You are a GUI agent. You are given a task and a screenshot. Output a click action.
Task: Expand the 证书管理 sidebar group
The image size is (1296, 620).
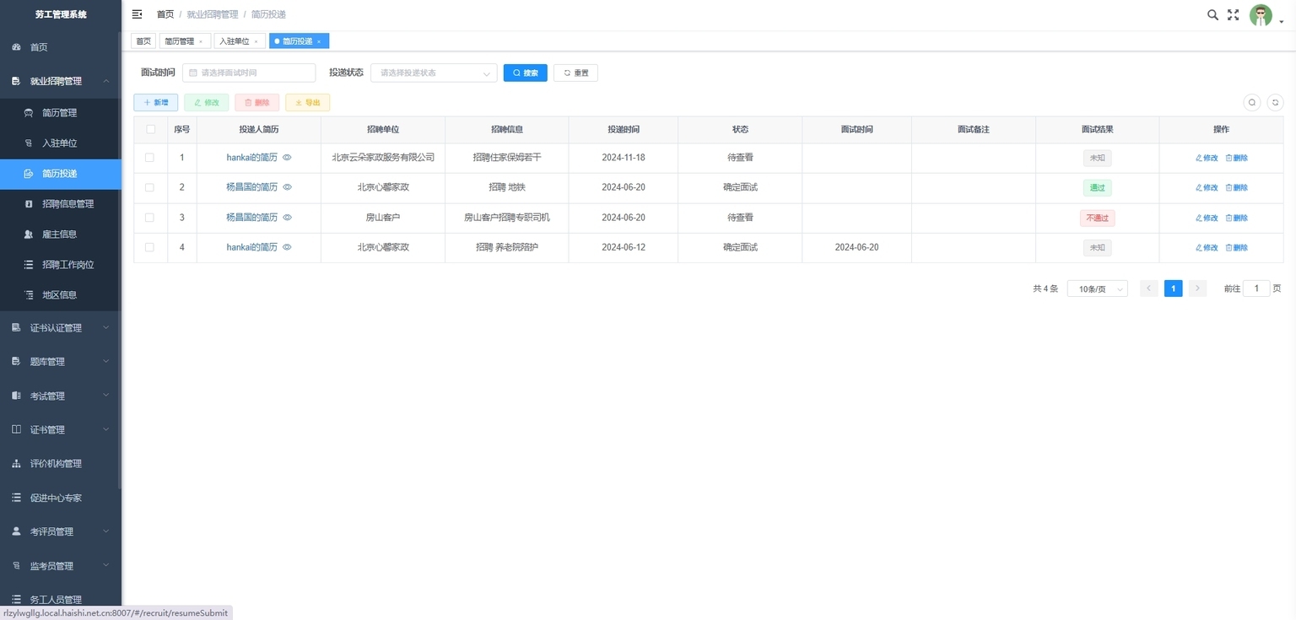pos(61,429)
